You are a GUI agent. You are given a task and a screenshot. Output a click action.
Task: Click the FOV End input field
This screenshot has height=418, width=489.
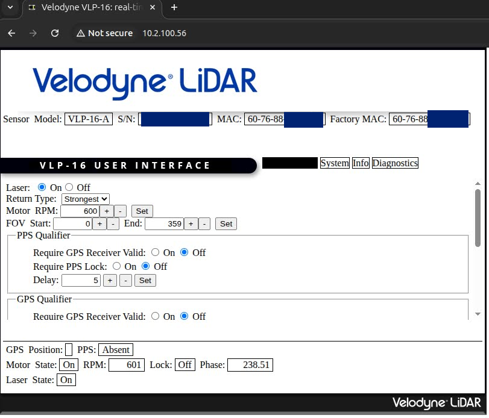pos(165,223)
